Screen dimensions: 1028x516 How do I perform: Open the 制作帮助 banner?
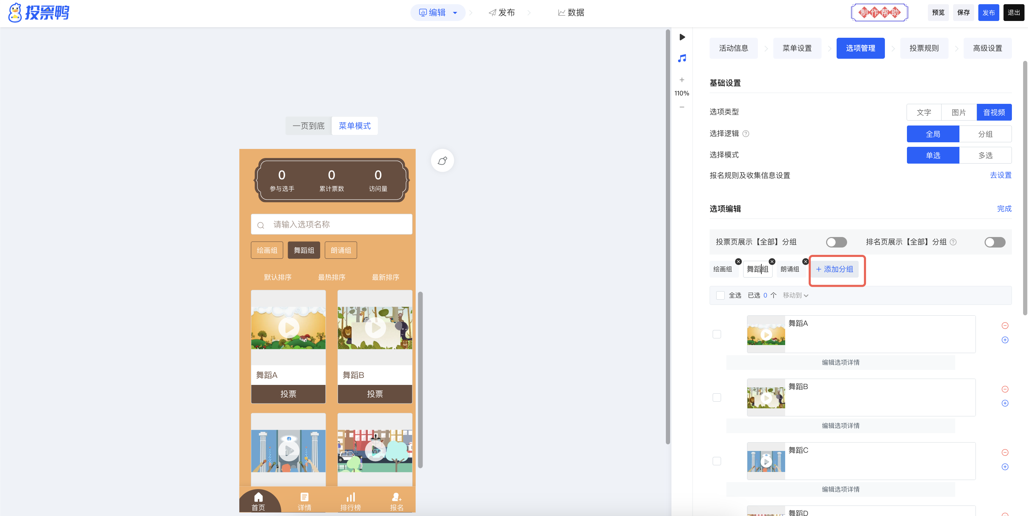(x=880, y=13)
